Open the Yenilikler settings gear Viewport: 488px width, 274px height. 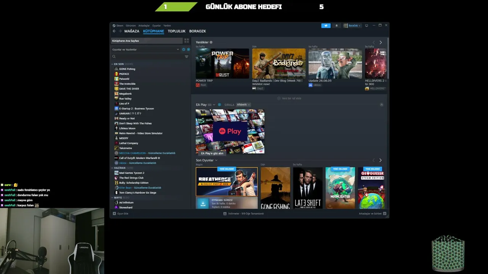tap(211, 42)
